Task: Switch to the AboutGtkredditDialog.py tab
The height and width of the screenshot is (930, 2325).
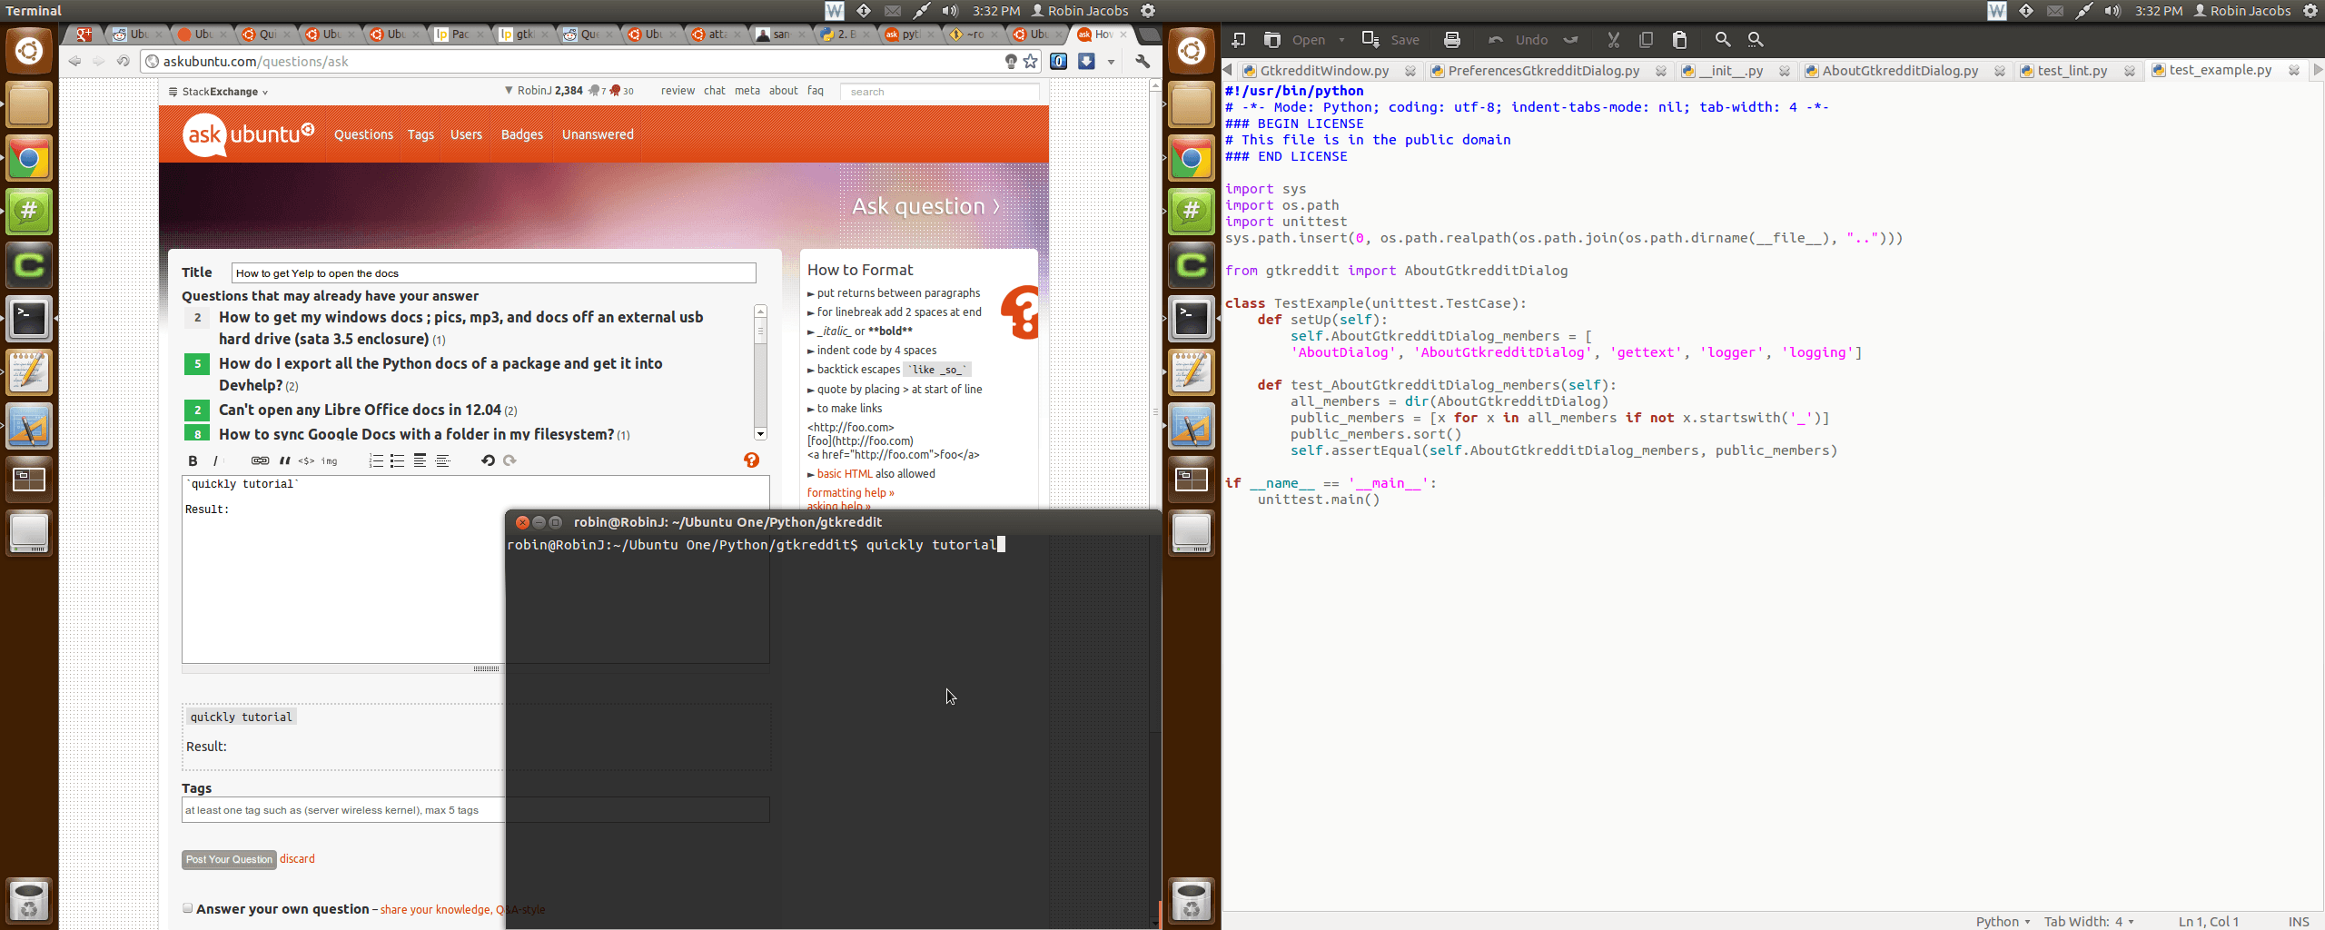Action: (1899, 70)
